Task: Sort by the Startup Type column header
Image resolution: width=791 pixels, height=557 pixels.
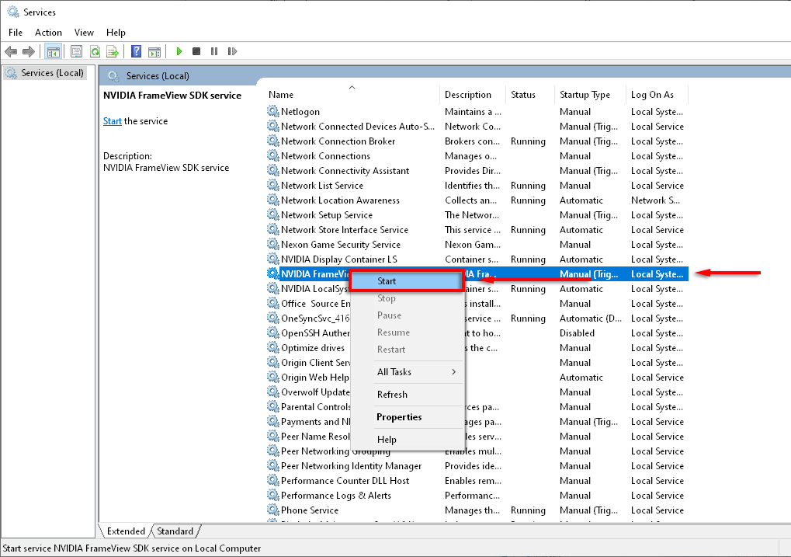Action: click(585, 95)
